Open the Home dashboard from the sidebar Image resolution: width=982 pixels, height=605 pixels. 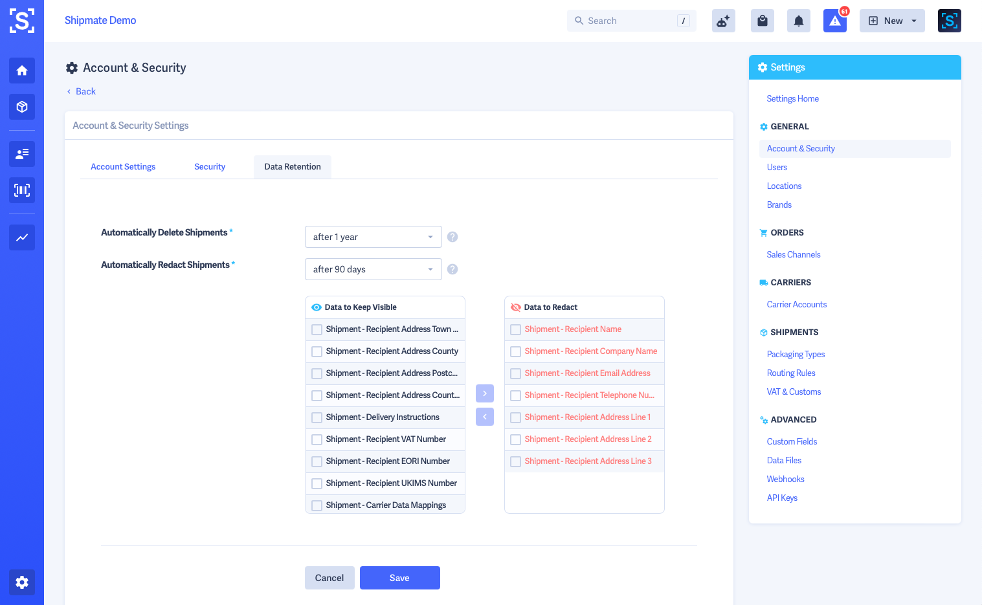tap(21, 70)
